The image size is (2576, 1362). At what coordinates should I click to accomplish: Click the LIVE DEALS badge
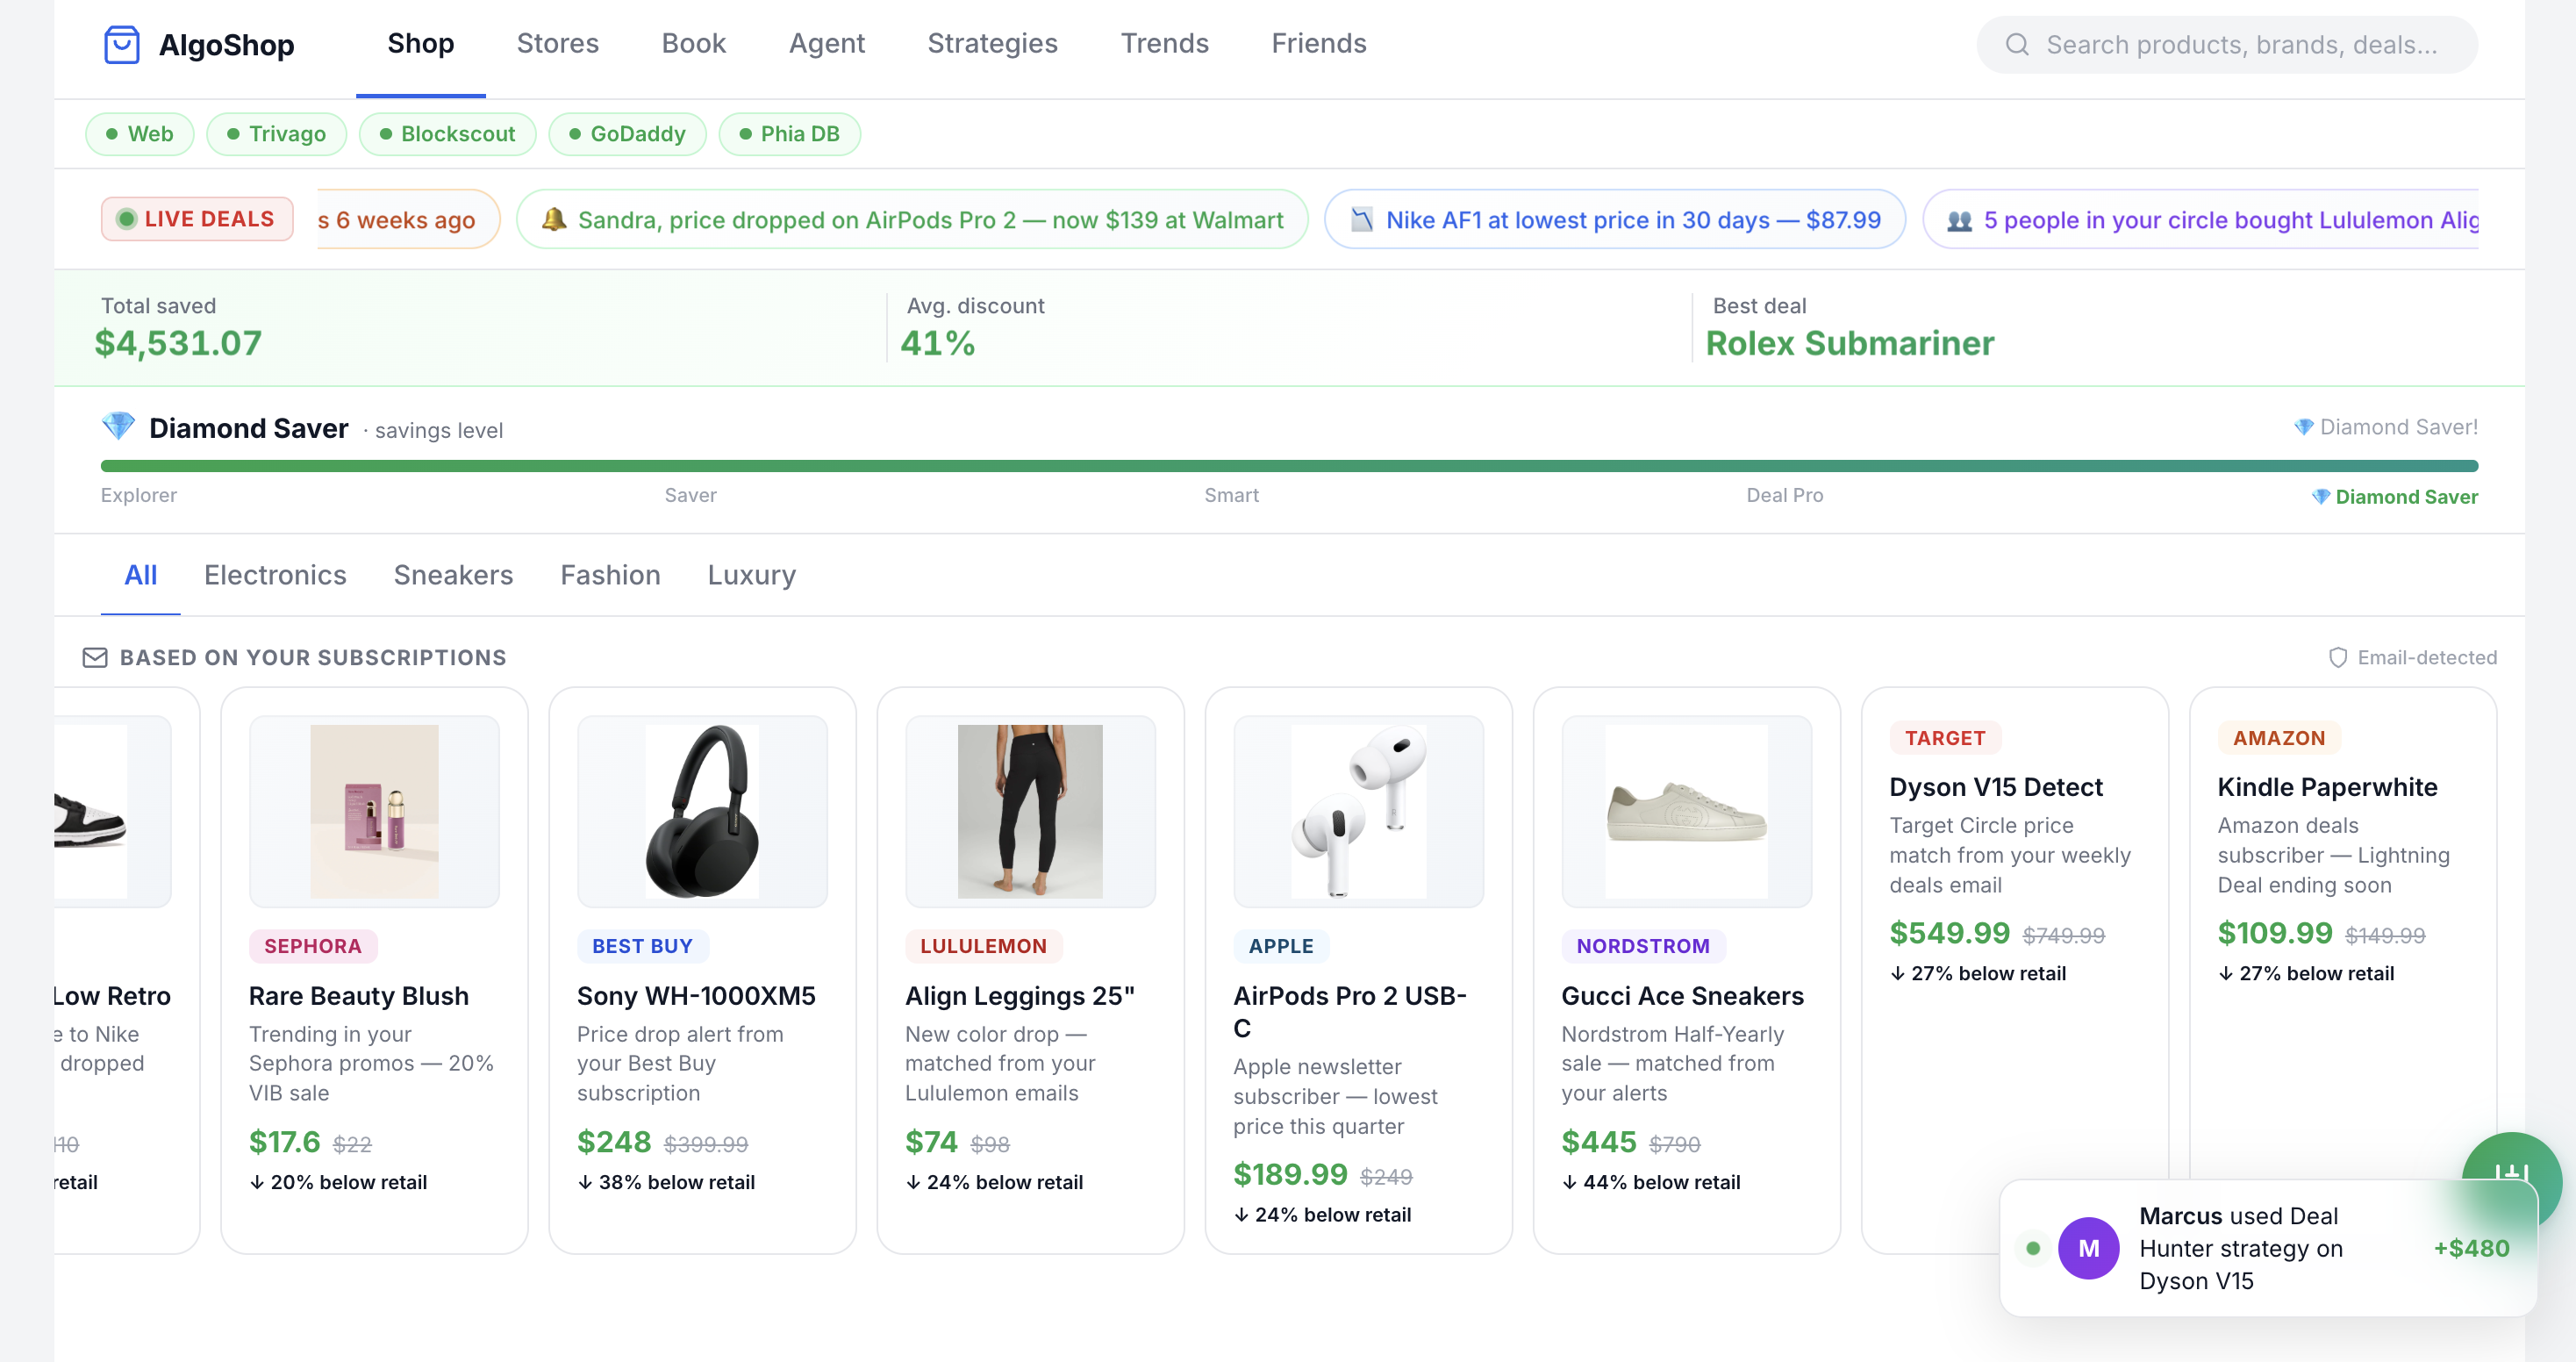pos(197,219)
